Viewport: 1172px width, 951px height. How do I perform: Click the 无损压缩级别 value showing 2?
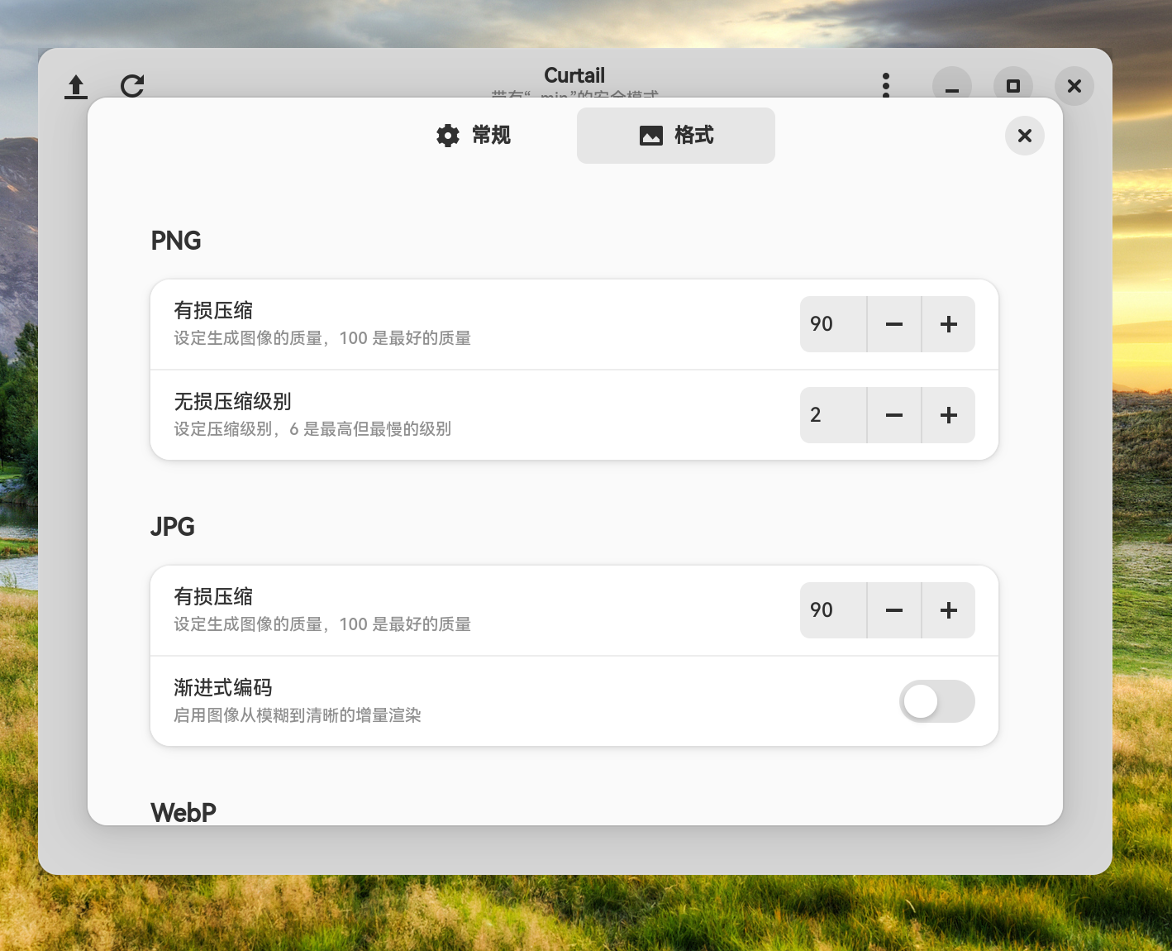coord(831,415)
